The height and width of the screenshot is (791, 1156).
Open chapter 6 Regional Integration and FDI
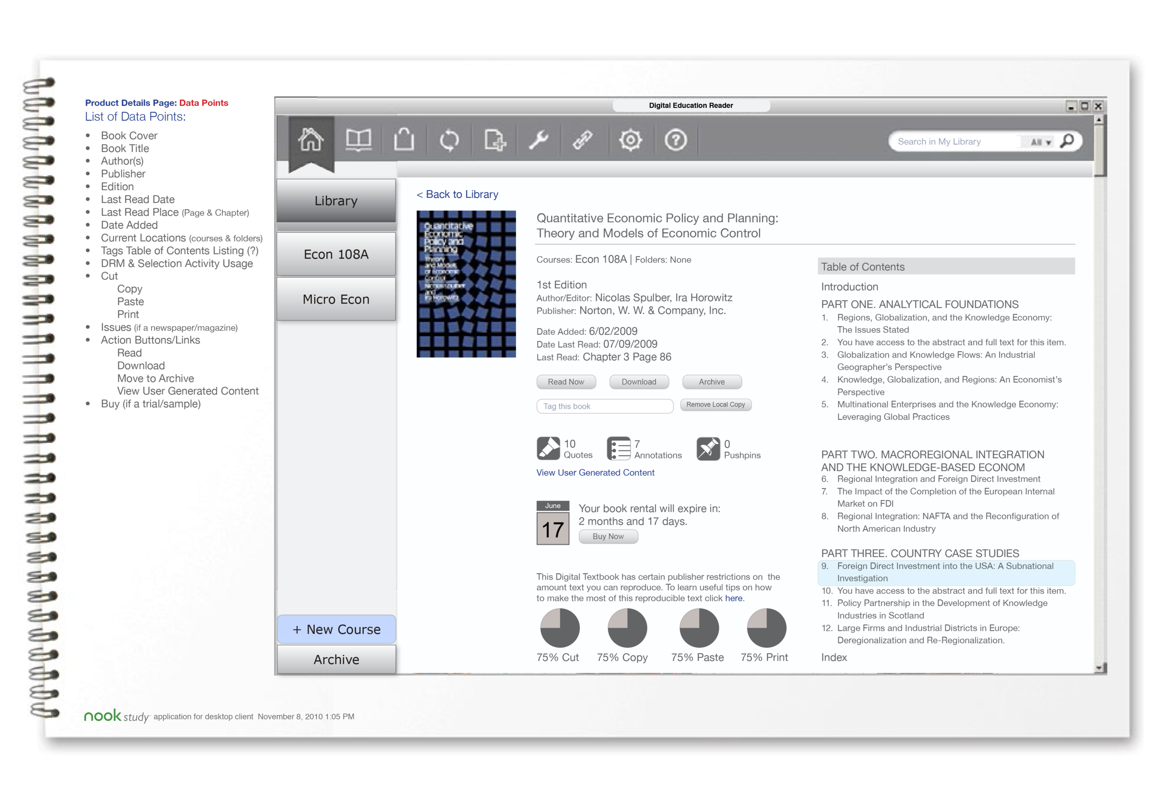930,479
